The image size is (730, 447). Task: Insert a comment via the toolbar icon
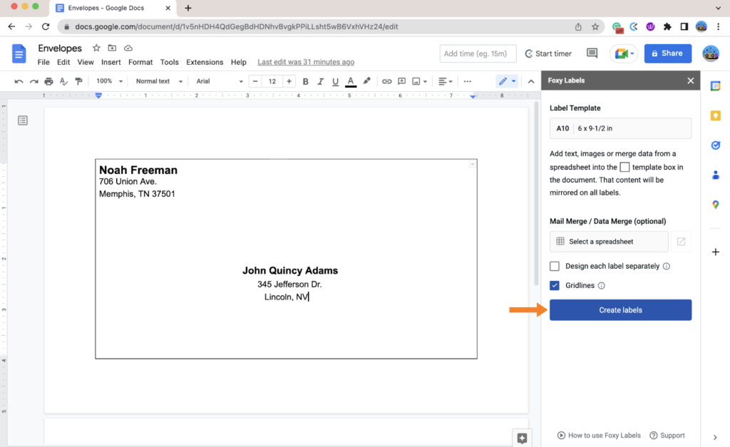pos(402,81)
